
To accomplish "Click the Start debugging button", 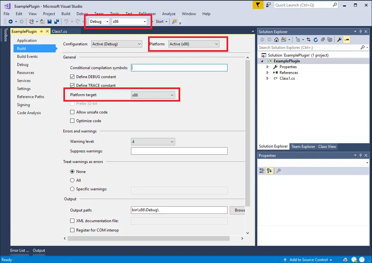I will pyautogui.click(x=159, y=22).
